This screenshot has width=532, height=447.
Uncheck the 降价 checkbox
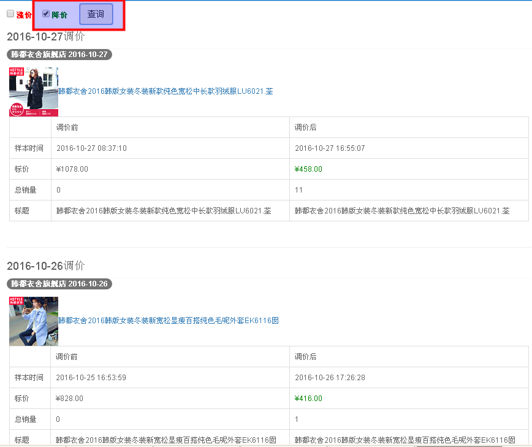pos(46,13)
